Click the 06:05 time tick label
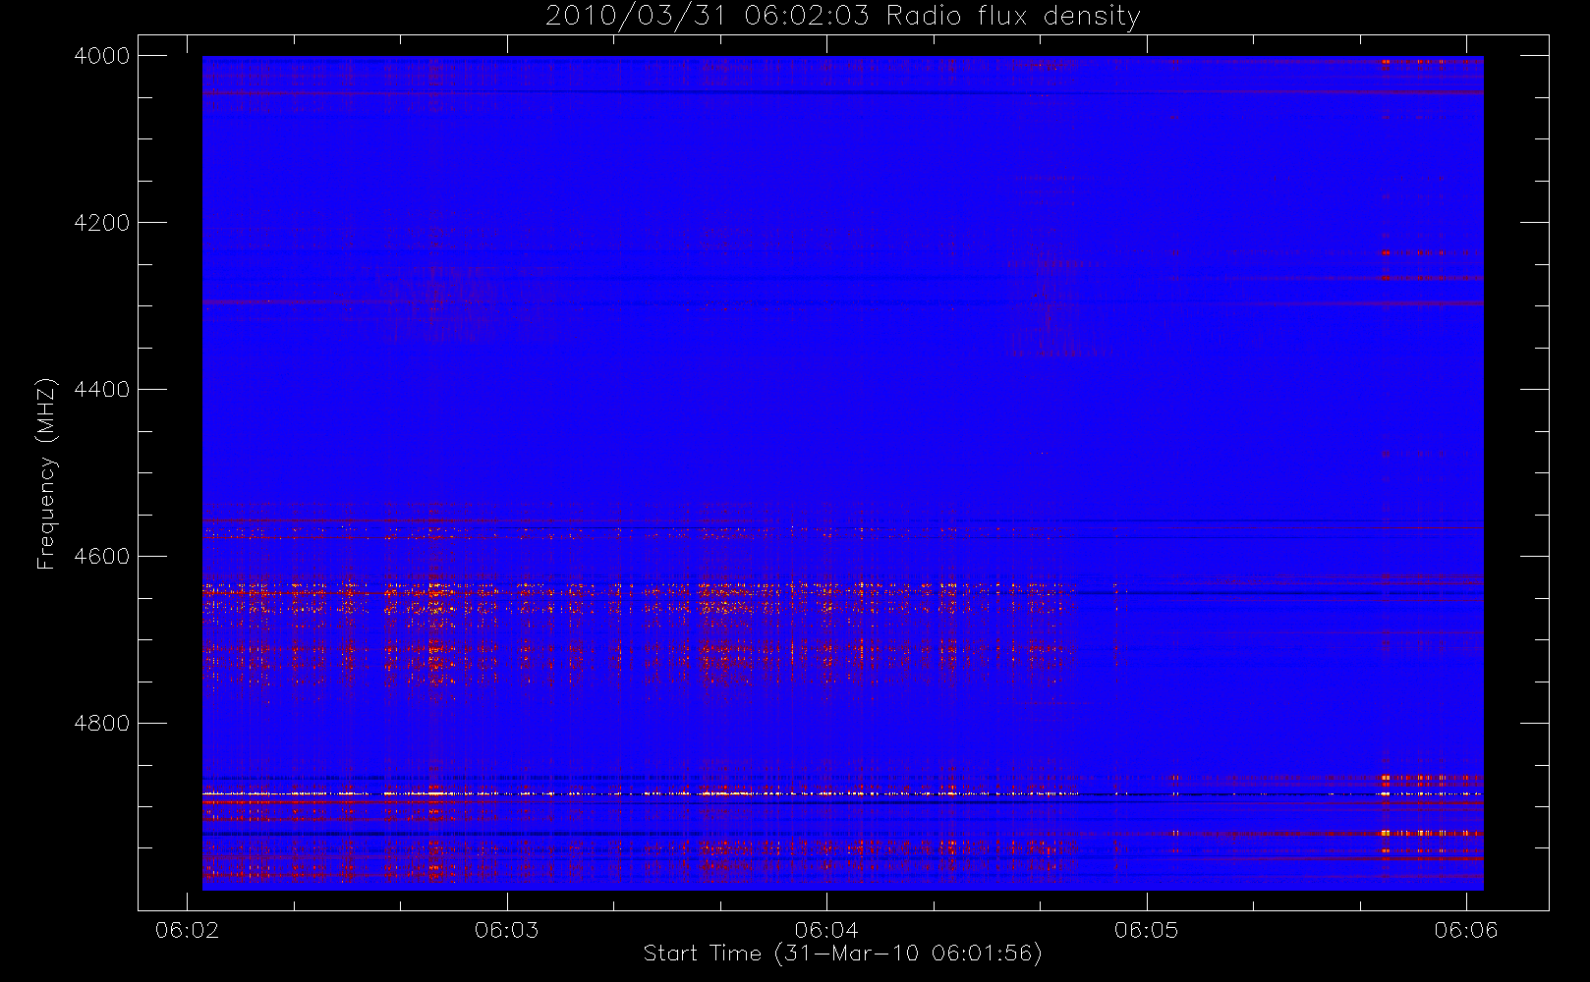This screenshot has height=982, width=1590. [1147, 930]
